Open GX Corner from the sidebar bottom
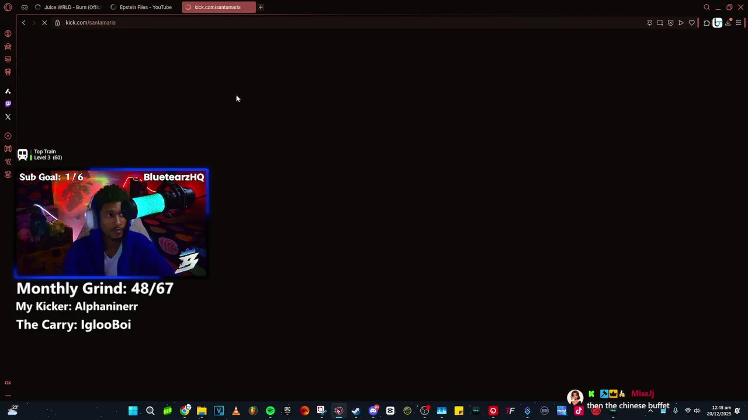Viewport: 748px width, 420px height. (x=8, y=383)
